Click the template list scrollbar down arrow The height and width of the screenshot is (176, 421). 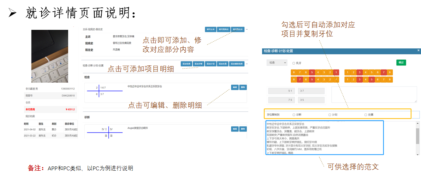point(417,154)
